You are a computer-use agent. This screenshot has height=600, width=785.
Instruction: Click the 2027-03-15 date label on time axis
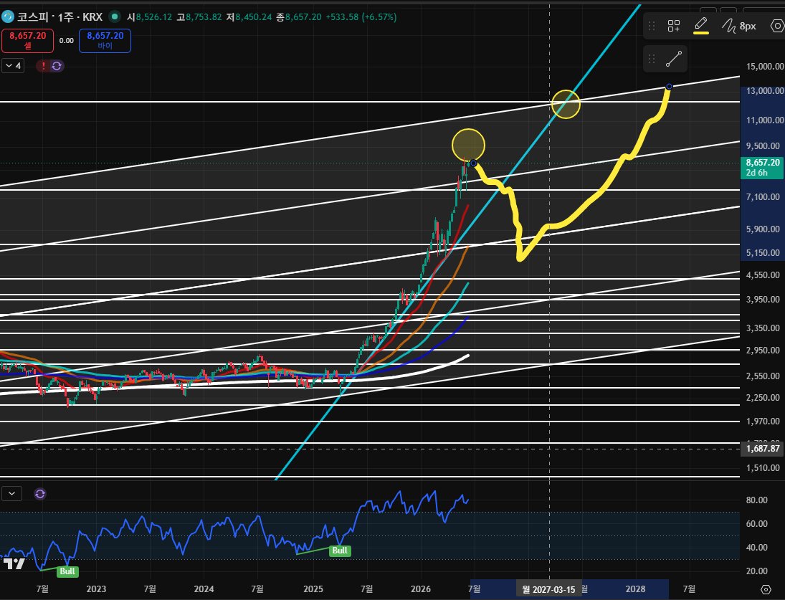click(549, 589)
